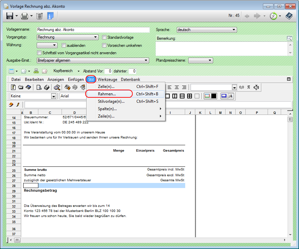
Task: Click the clock history icon
Action: [274, 16]
